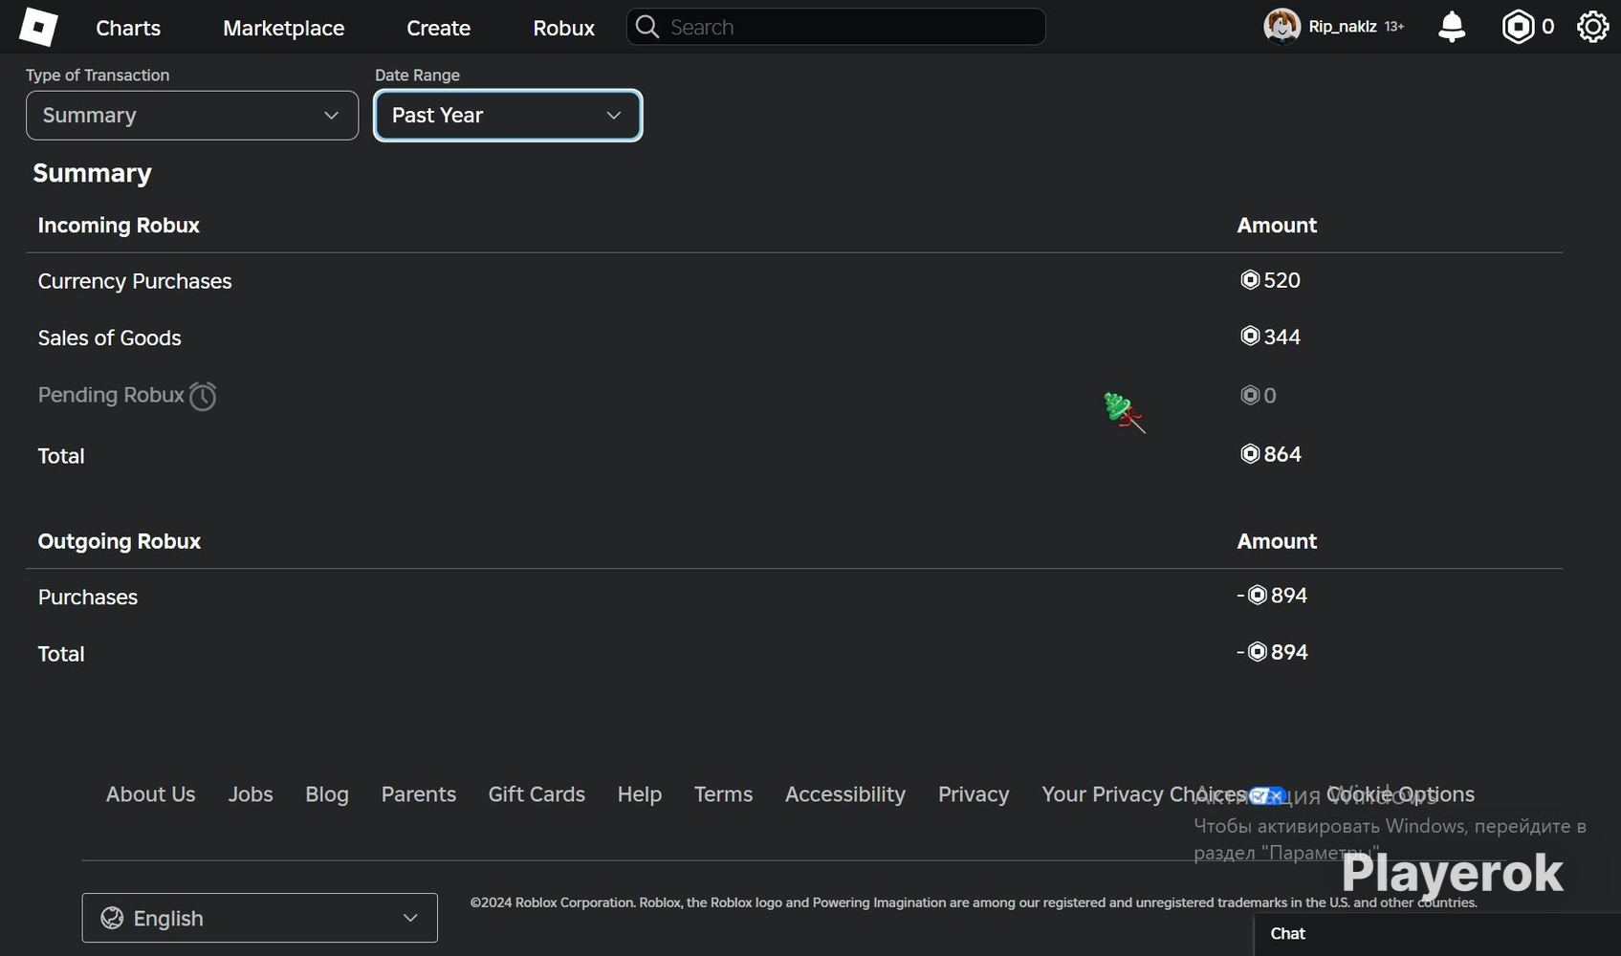Open the Rip_naklz profile link
The image size is (1621, 956).
[1343, 27]
